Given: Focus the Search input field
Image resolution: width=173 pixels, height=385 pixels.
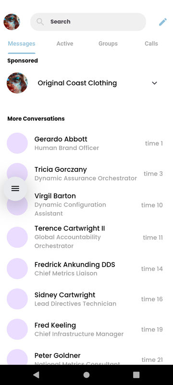Looking at the screenshot, I should 88,22.
